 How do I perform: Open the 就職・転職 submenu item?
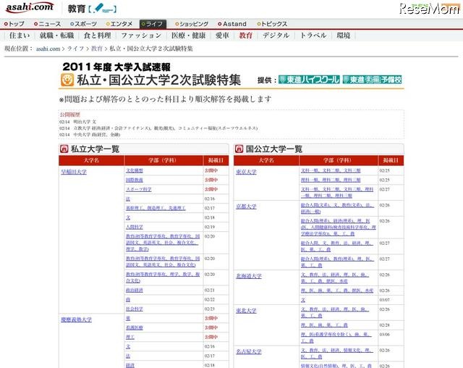click(58, 35)
